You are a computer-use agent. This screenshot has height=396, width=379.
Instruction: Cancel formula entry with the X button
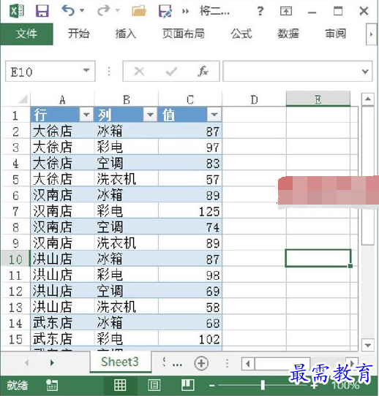(x=139, y=72)
